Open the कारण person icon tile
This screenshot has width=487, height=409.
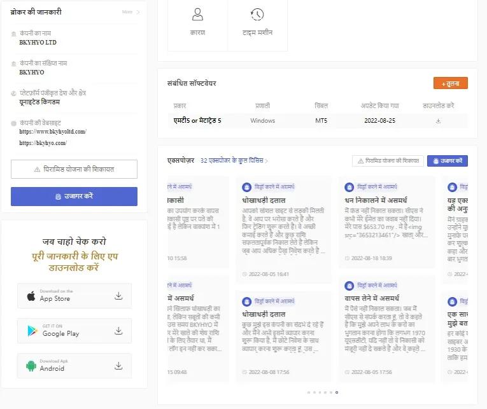point(197,22)
